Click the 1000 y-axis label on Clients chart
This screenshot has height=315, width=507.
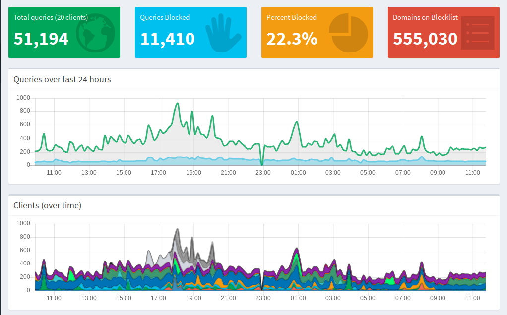[x=23, y=224]
